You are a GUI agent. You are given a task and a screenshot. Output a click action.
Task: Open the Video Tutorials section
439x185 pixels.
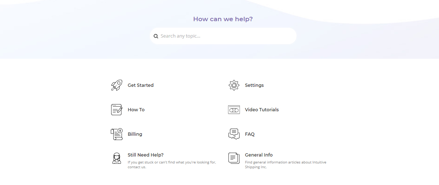coord(262,110)
